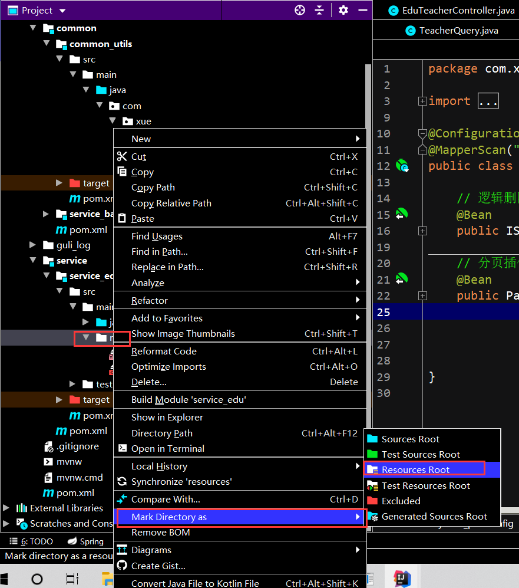
Task: Open Mark Directory as submenu
Action: (240, 517)
